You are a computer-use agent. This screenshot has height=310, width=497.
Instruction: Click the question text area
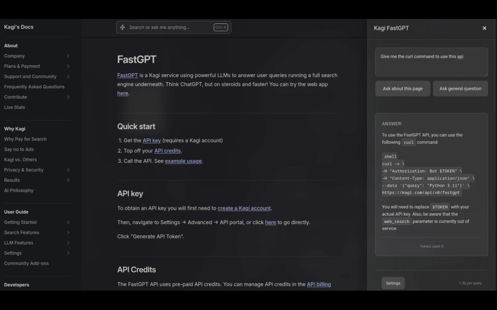[431, 62]
